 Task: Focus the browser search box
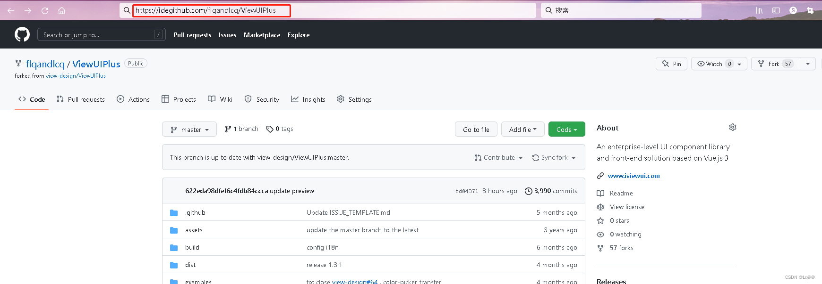(621, 10)
